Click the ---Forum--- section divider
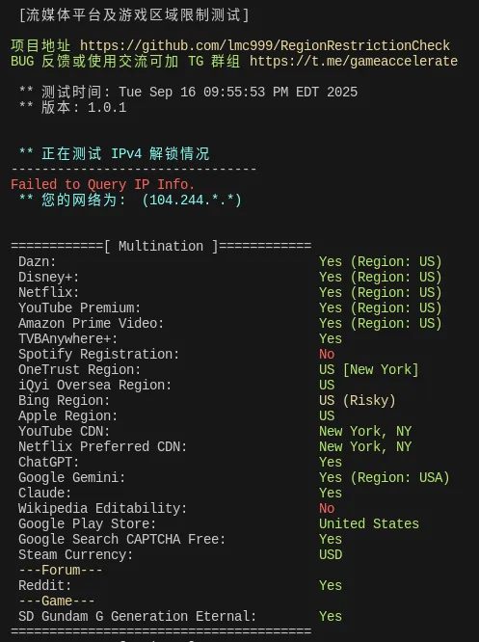Image resolution: width=479 pixels, height=642 pixels. click(61, 571)
